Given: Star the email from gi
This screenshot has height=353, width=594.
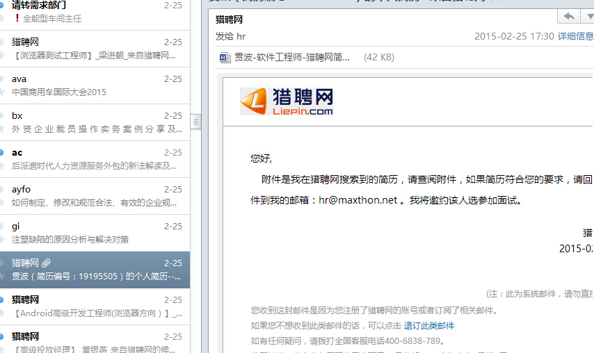Looking at the screenshot, I should click(1, 239).
